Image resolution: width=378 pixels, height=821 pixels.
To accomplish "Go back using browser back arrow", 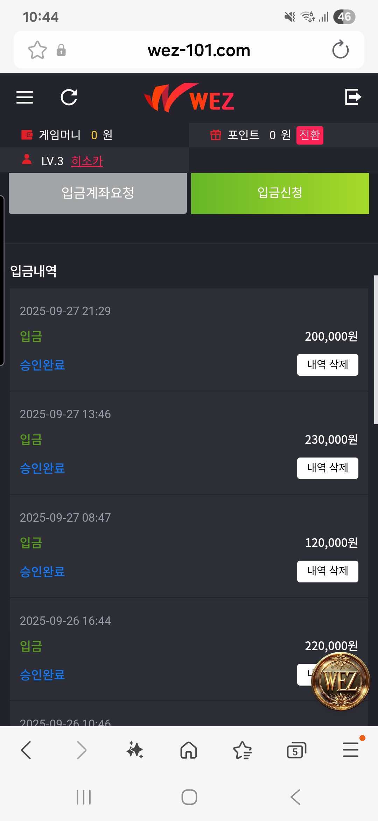I will 27,750.
